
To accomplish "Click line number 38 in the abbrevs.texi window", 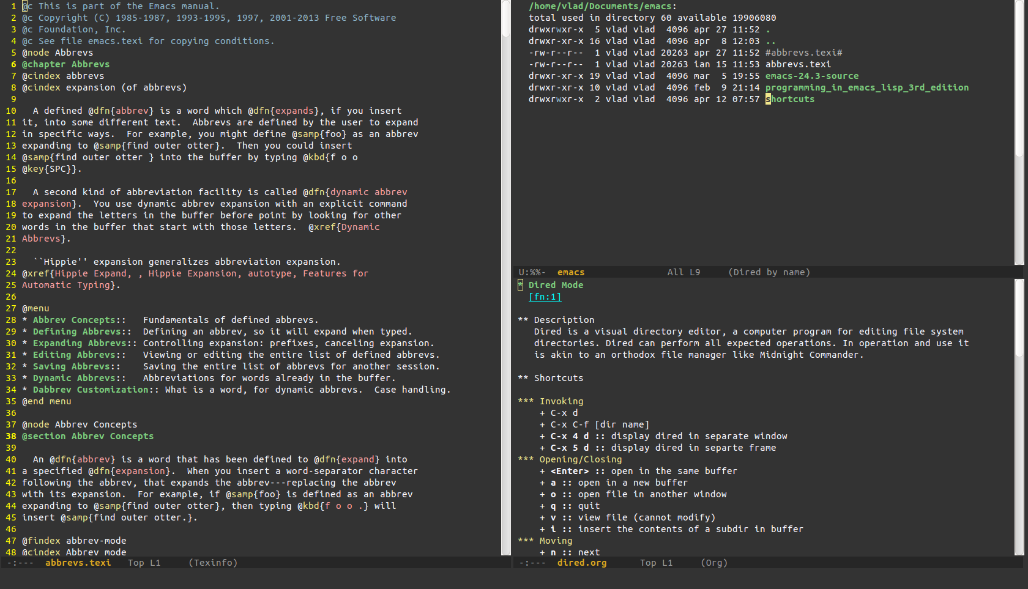I will click(x=11, y=436).
